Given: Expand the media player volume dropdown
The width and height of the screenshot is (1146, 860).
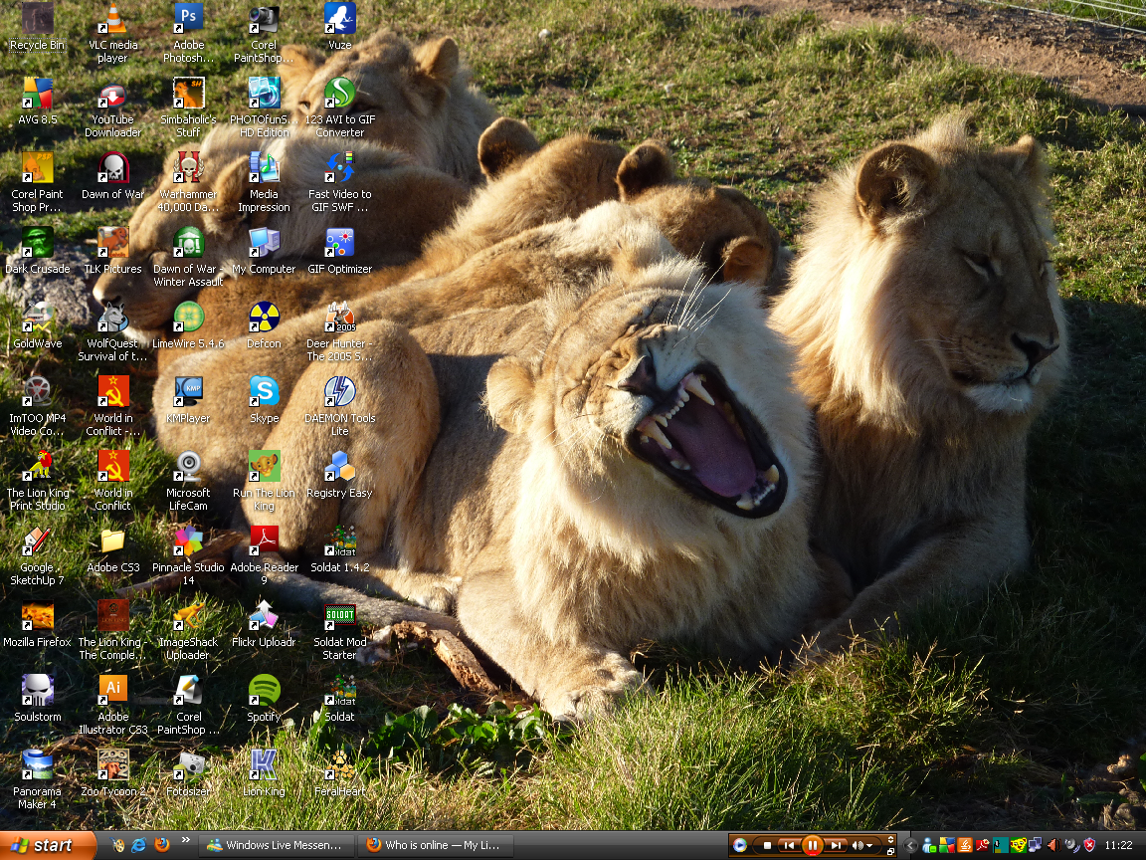Looking at the screenshot, I should coord(870,845).
